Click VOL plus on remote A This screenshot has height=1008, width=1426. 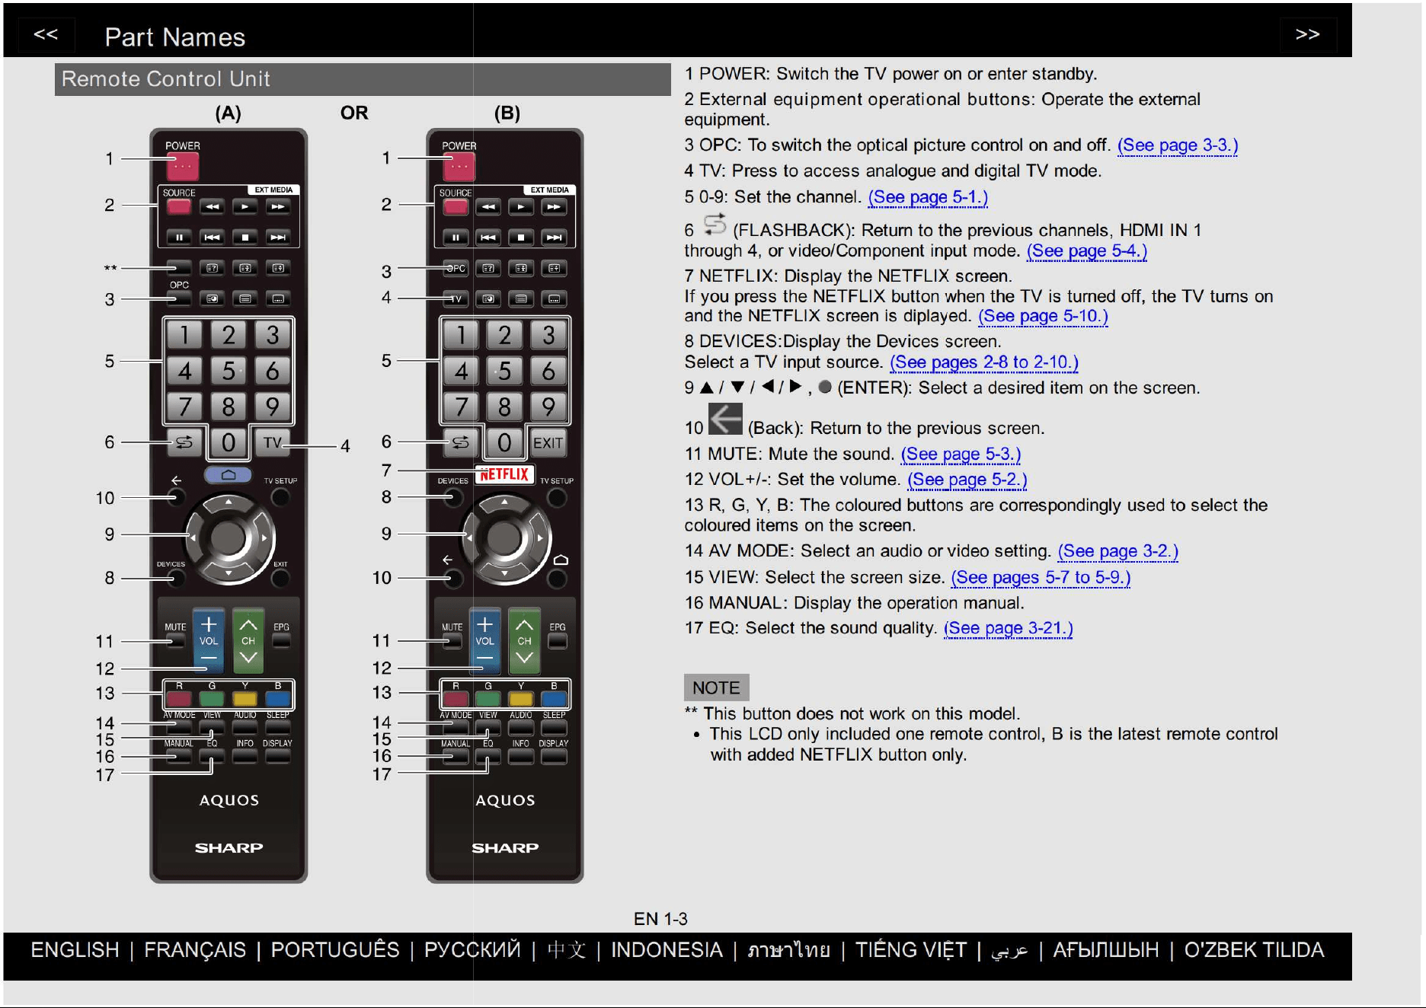point(209,625)
